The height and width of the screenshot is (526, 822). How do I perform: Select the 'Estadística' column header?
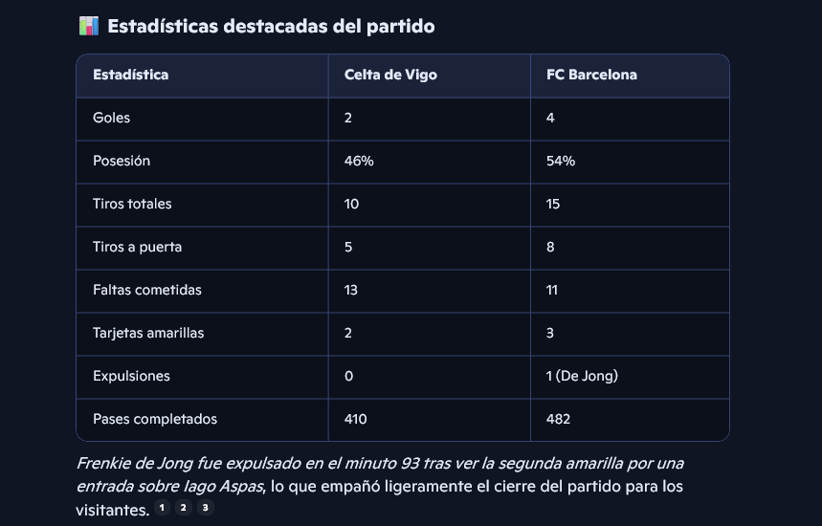pos(130,75)
